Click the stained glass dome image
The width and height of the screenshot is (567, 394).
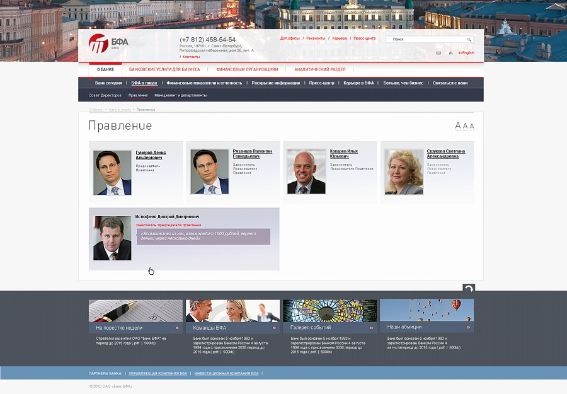329,311
